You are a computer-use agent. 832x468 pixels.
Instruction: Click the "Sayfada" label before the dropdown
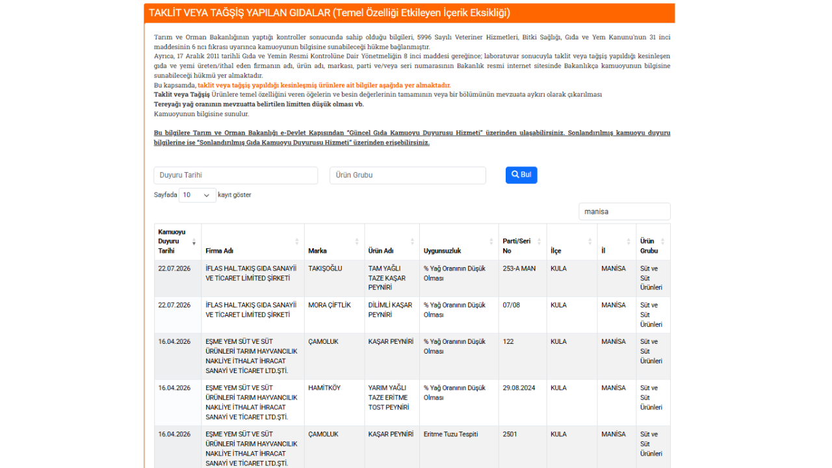click(x=165, y=195)
